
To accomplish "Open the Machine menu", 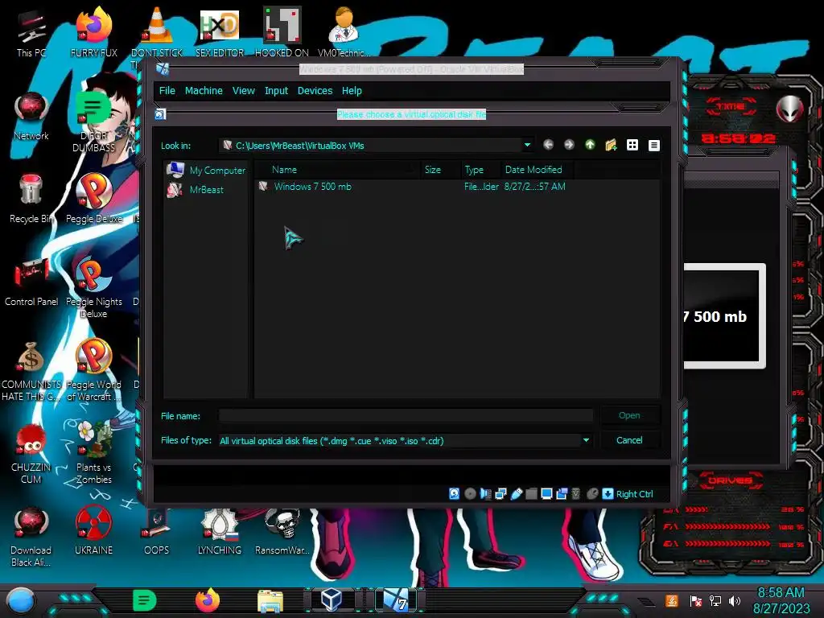I will (x=204, y=90).
